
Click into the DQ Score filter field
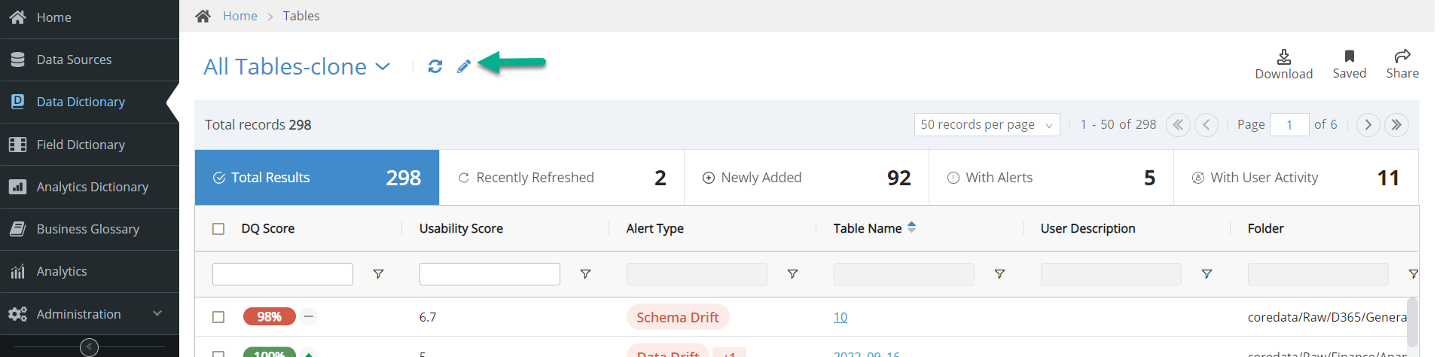click(x=282, y=274)
